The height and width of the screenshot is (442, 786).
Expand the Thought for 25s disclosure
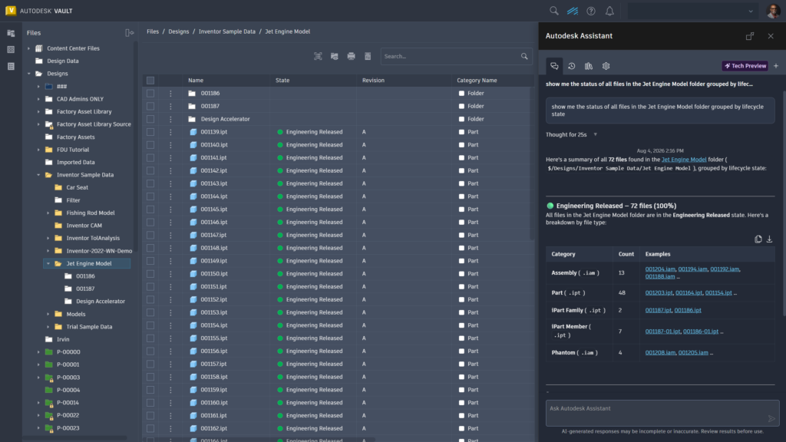[595, 134]
